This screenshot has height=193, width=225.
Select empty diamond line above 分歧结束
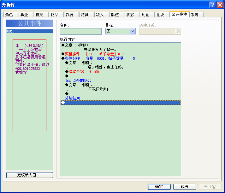coord(121,94)
